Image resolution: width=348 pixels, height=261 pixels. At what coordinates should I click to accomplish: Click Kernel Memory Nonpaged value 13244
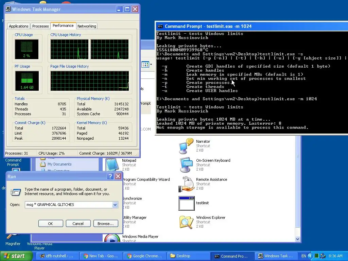coord(124,138)
